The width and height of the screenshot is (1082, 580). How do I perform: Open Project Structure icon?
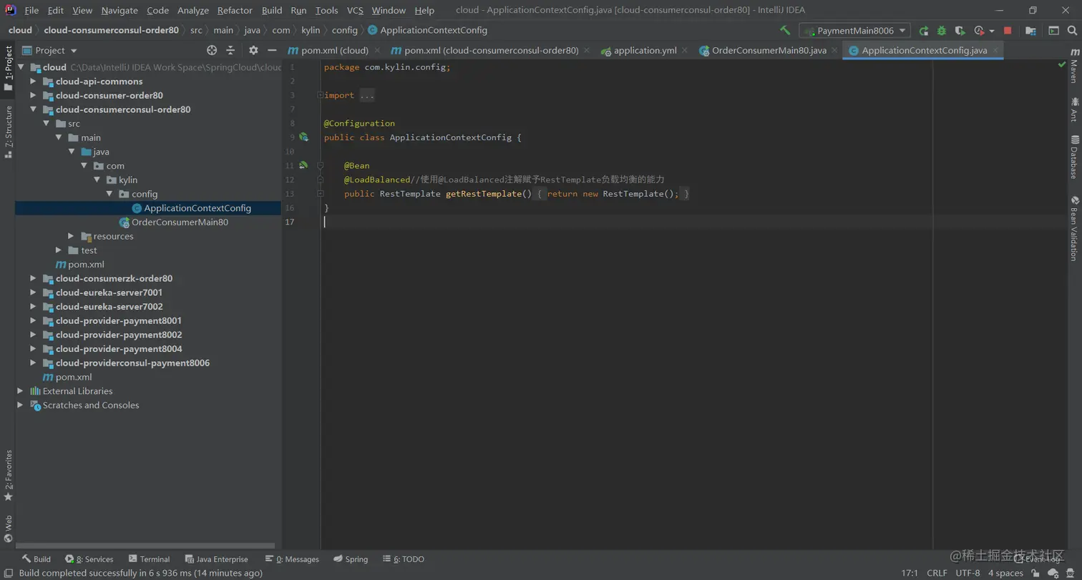coord(1030,31)
